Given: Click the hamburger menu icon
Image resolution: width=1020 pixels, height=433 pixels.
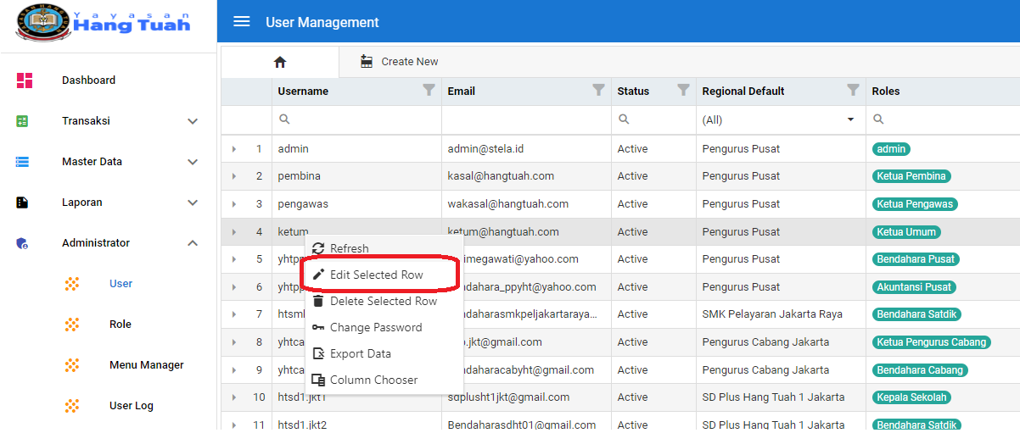Looking at the screenshot, I should coord(242,22).
